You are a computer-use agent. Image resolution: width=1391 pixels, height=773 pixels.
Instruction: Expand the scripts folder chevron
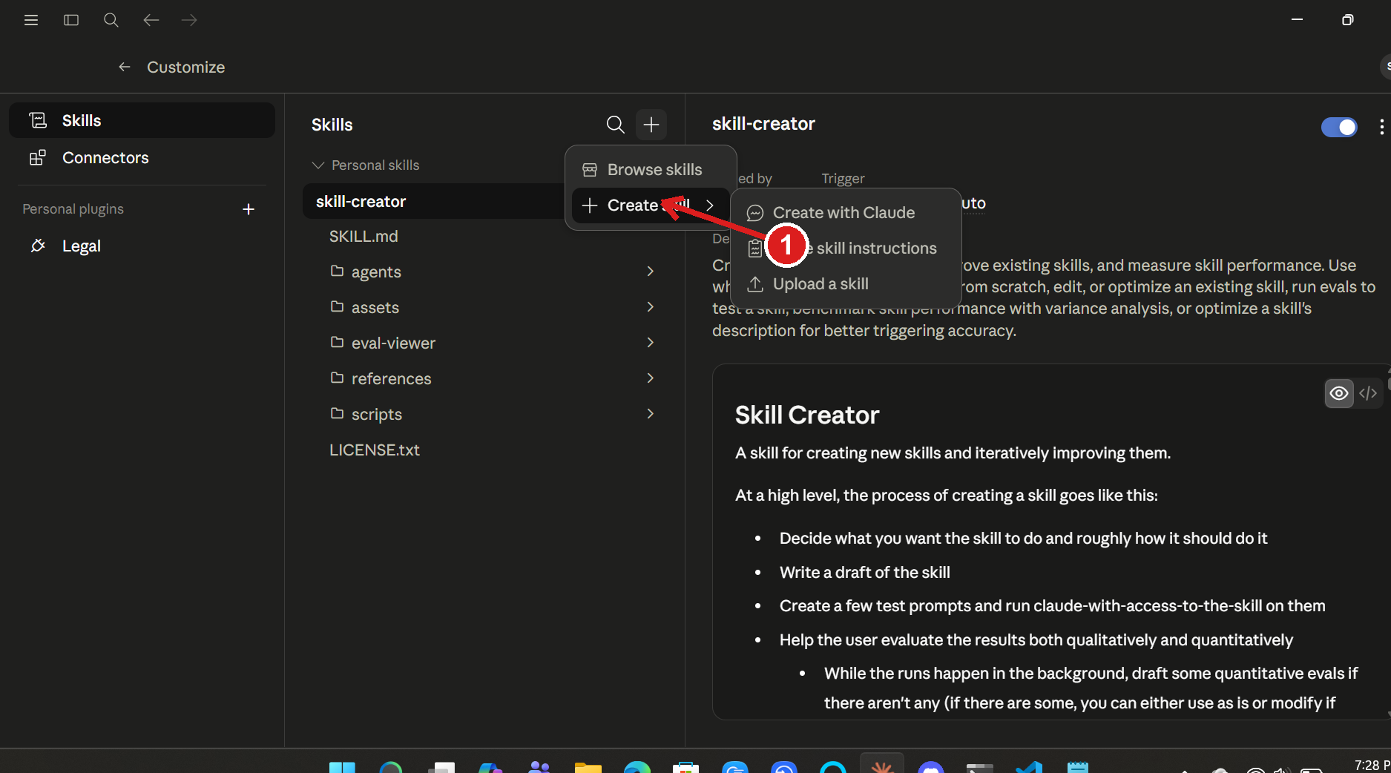click(651, 414)
